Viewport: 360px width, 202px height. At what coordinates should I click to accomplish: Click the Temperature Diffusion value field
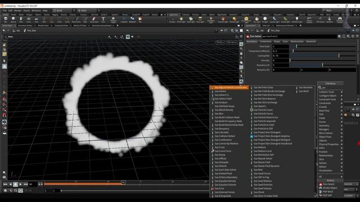[x=280, y=51]
